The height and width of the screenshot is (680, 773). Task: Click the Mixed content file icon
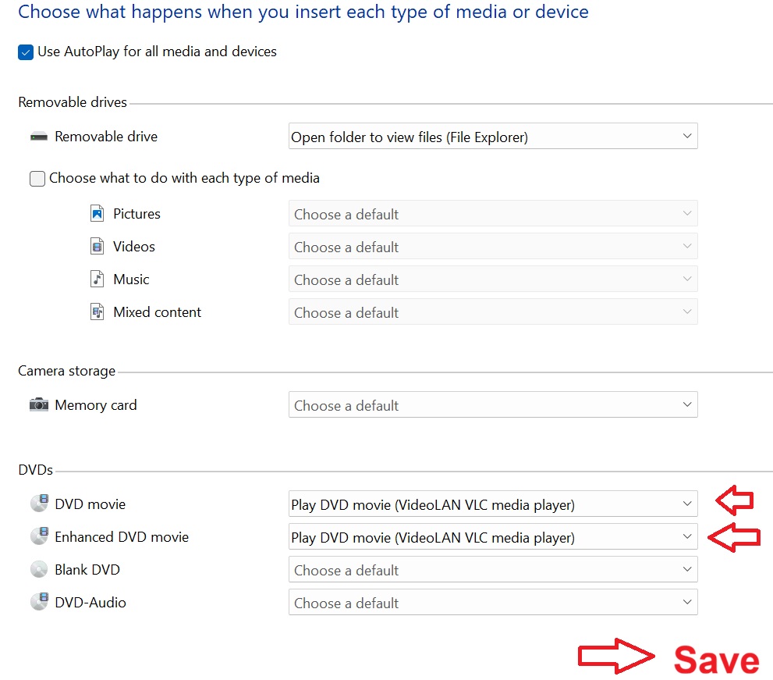[x=98, y=312]
